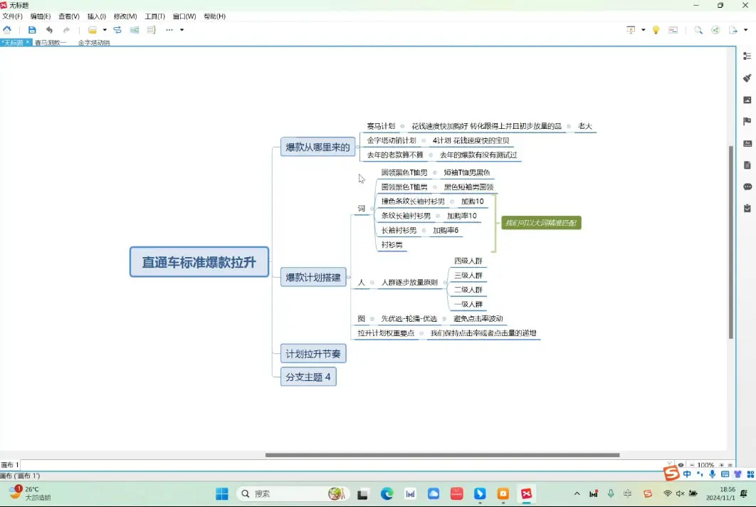The width and height of the screenshot is (756, 507).
Task: Expand the export options dropdown
Action: click(745, 30)
